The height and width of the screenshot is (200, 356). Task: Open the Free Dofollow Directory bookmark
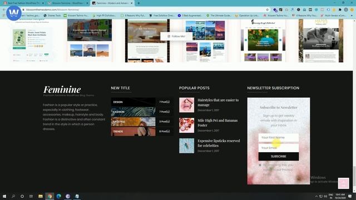pyautogui.click(x=162, y=16)
